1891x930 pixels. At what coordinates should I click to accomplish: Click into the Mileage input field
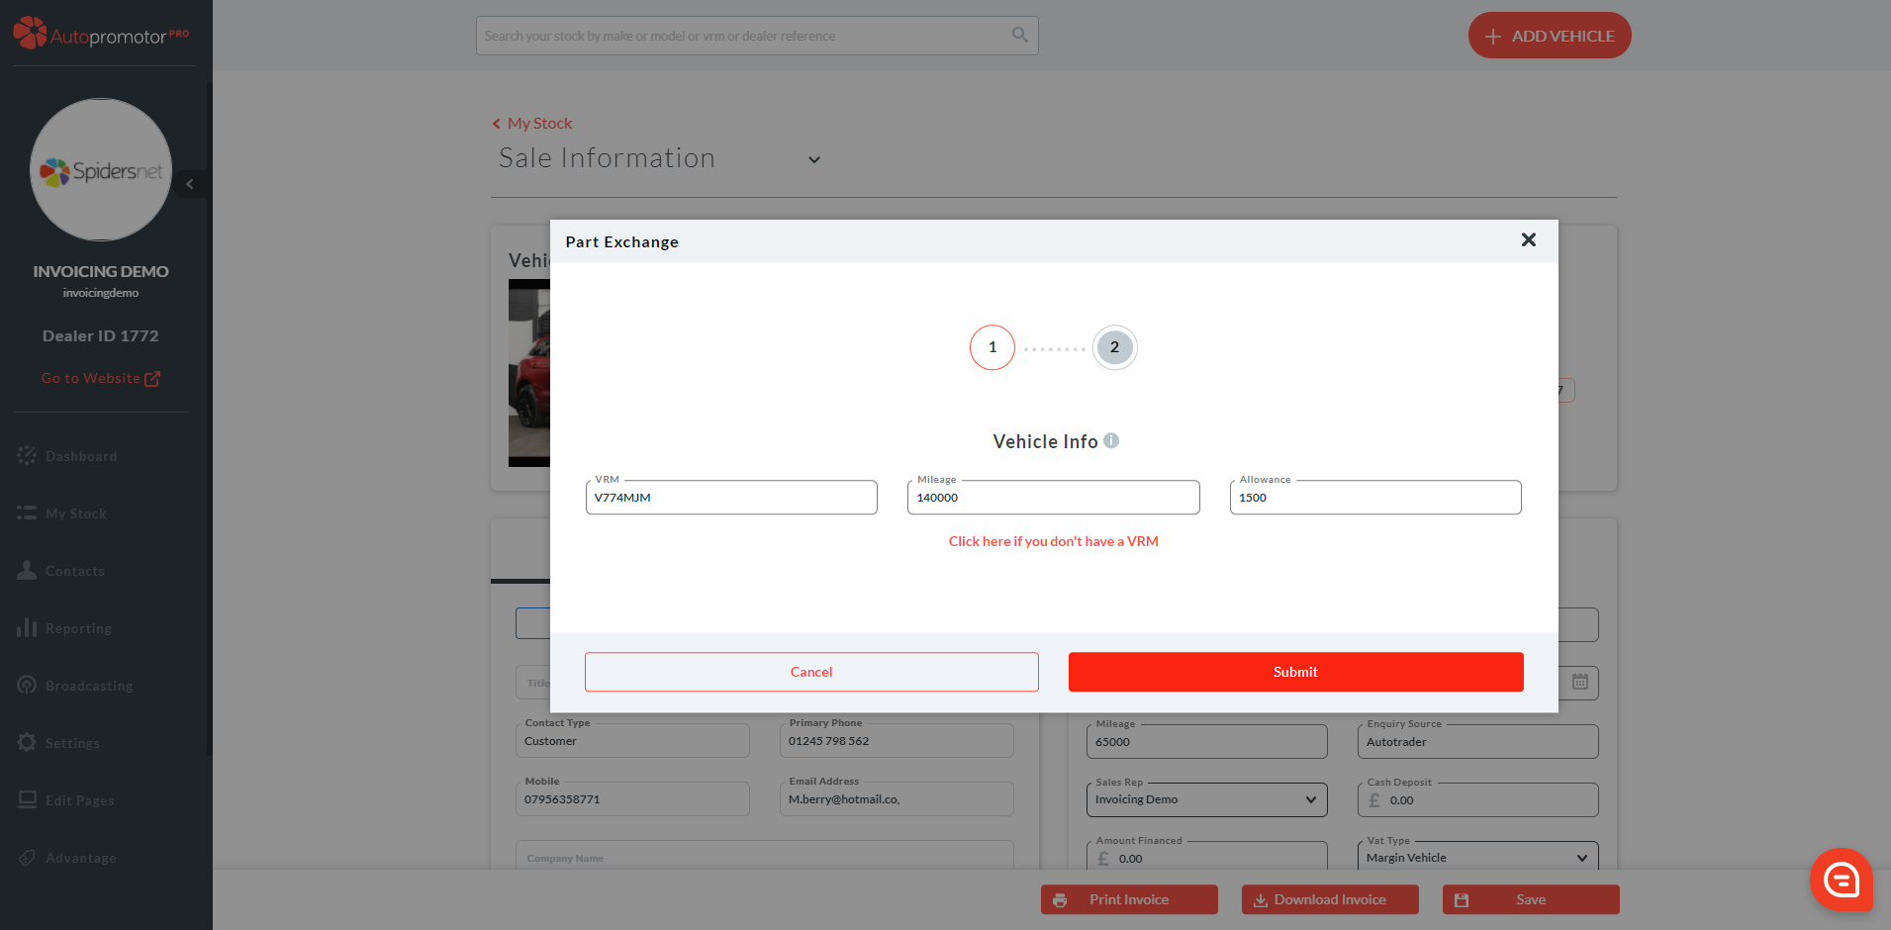point(1053,498)
